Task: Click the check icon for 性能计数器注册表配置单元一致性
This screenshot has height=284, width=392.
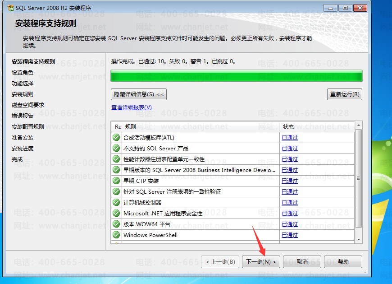Action: tap(116, 159)
